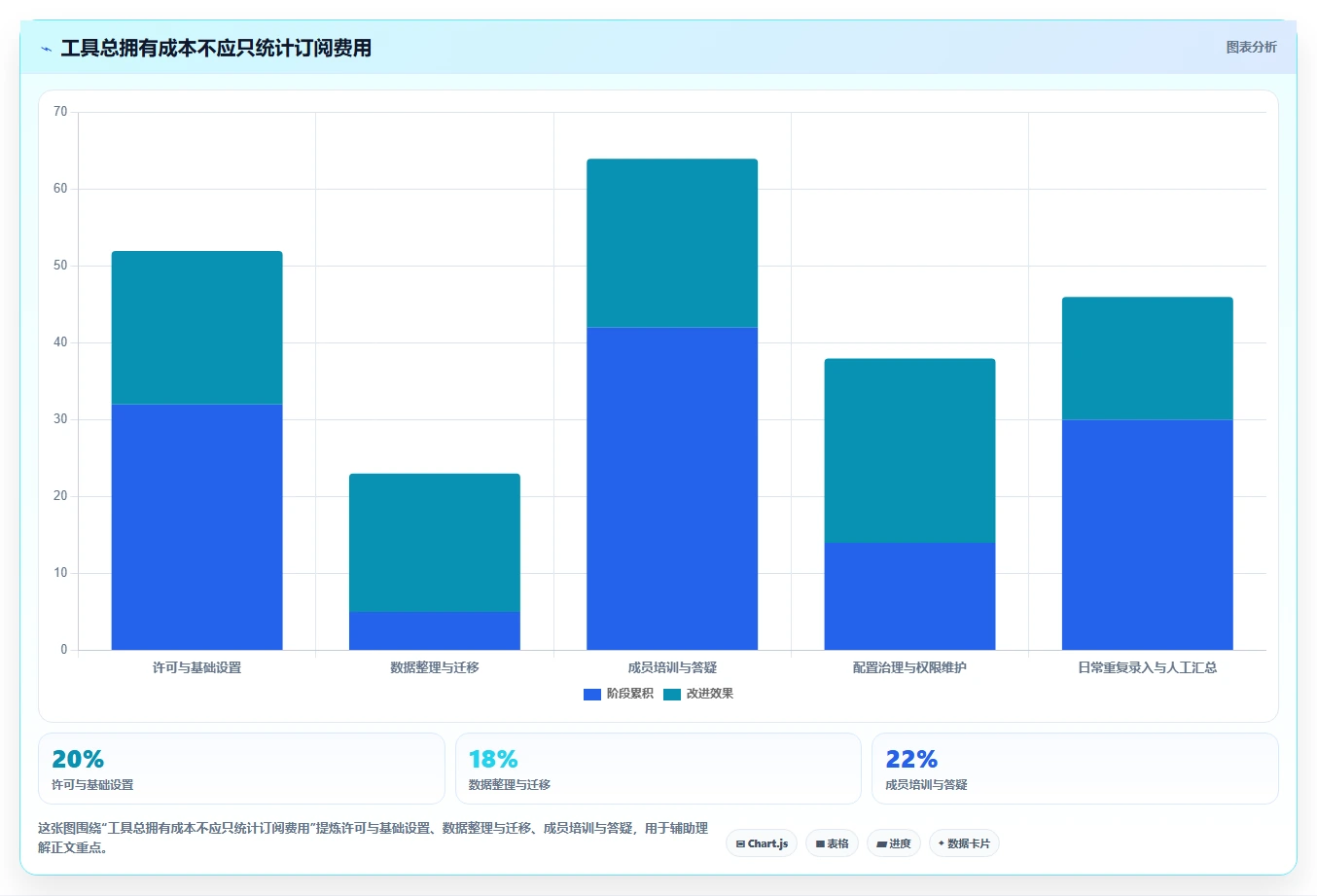Click blue 阶段累积 bar for 许可与基础设置
Viewport: 1317px width, 896px height.
197,526
